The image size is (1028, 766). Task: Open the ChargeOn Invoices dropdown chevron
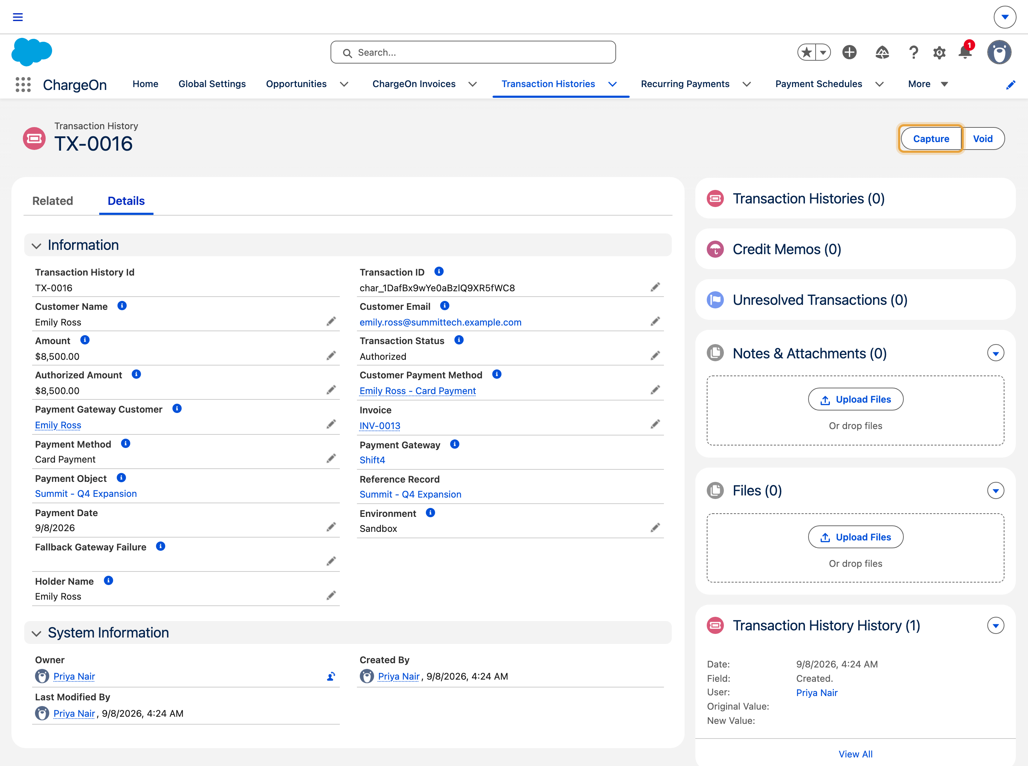(x=473, y=84)
